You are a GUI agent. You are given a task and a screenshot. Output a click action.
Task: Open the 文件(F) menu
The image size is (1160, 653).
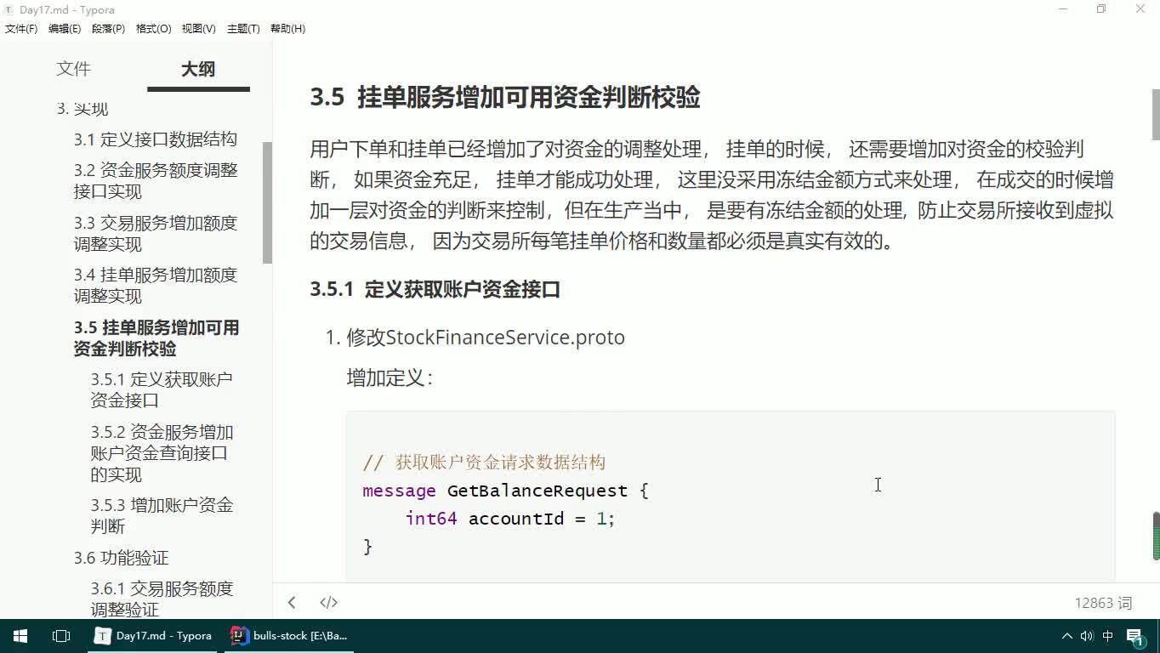point(21,28)
